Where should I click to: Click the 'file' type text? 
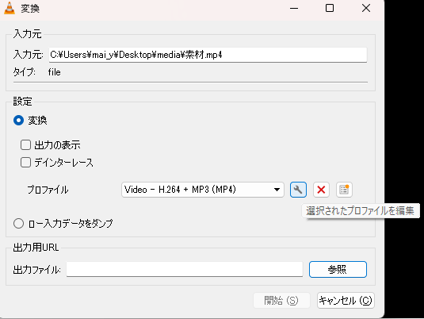tap(54, 72)
